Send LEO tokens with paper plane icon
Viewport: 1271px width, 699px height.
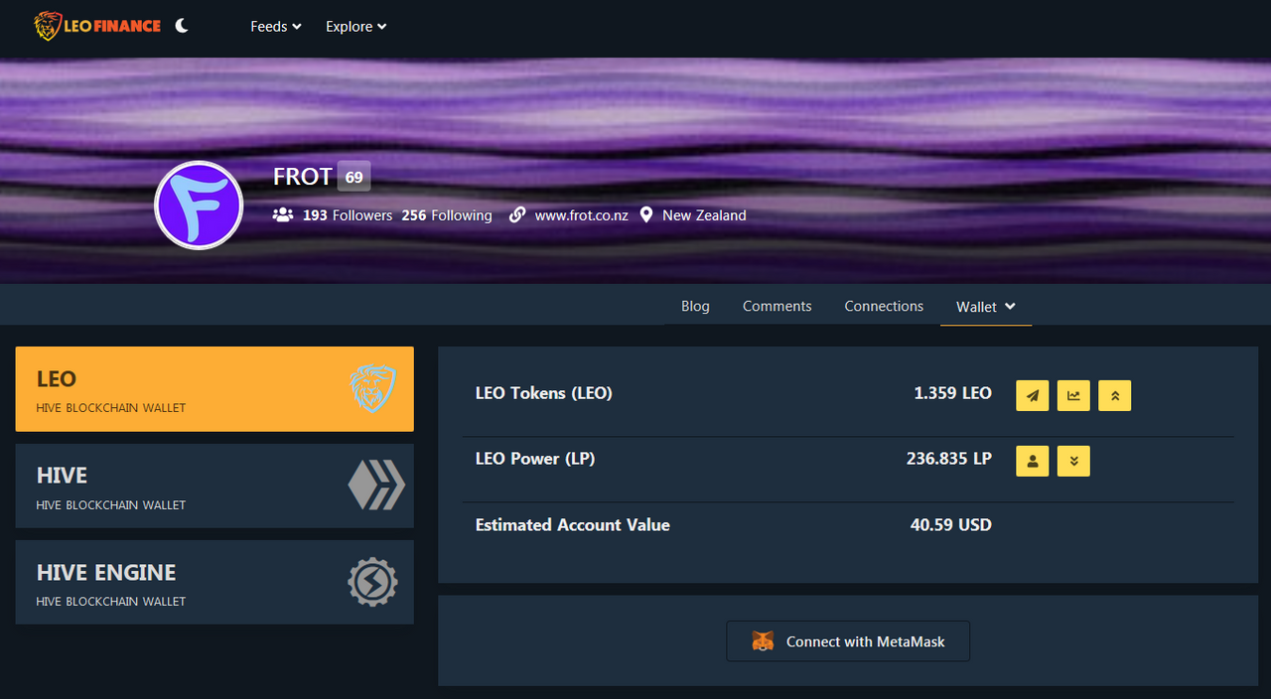coord(1033,395)
